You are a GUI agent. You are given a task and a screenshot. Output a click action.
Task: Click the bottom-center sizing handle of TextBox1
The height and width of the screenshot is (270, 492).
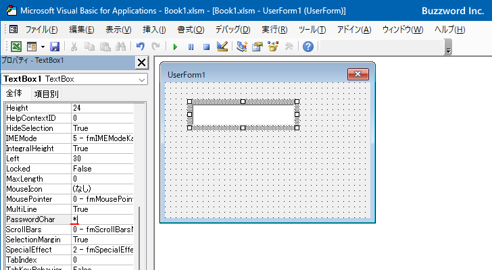pos(243,128)
